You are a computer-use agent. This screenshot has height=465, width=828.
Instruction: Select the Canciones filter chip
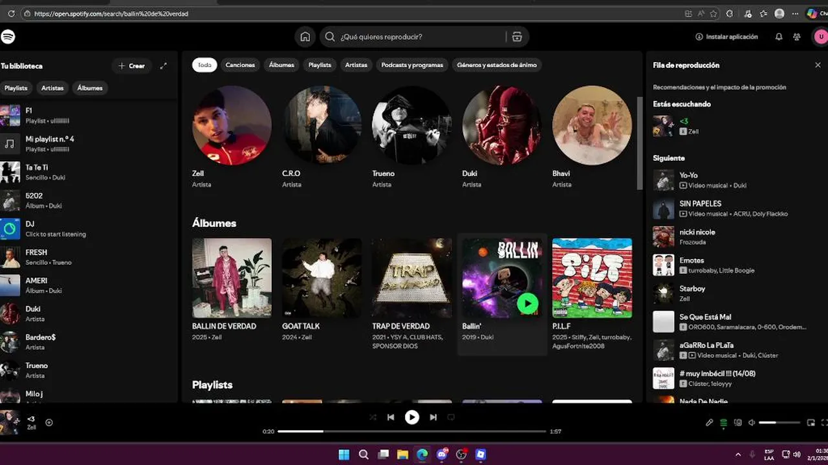[240, 65]
